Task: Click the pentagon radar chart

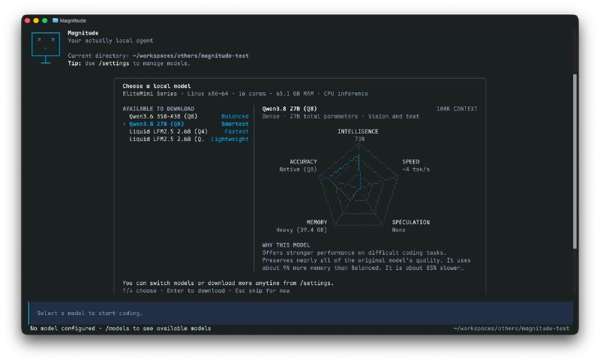Action: click(x=359, y=184)
